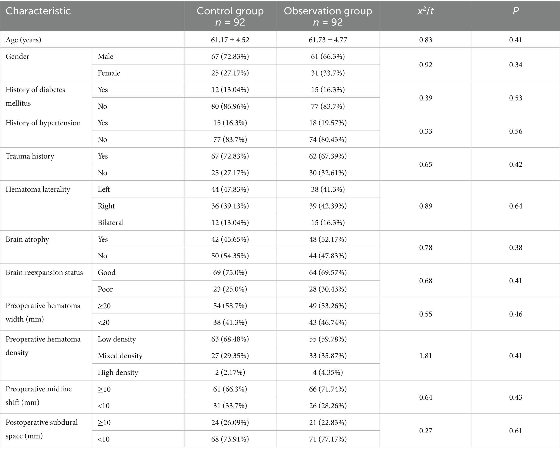Click the Observation group column header

click(328, 16)
